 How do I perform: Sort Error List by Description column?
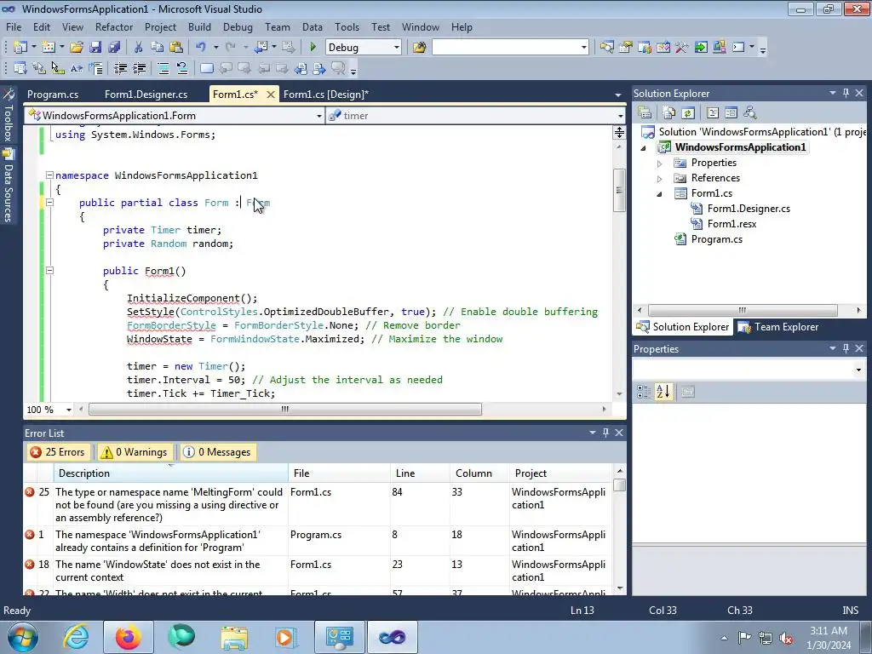pyautogui.click(x=170, y=473)
